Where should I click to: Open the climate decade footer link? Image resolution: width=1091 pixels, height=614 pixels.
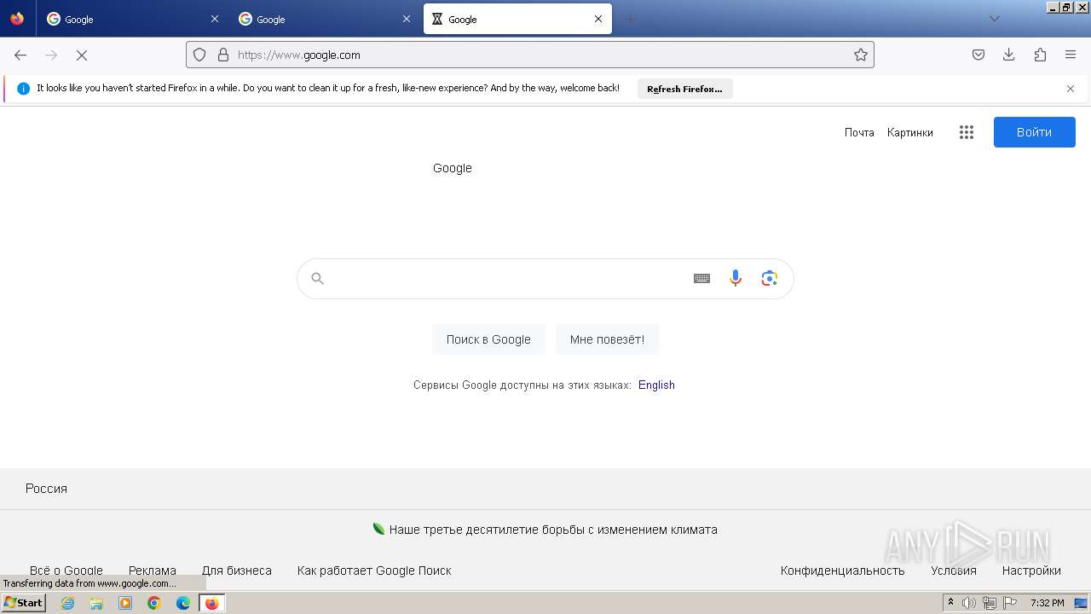[x=553, y=530]
